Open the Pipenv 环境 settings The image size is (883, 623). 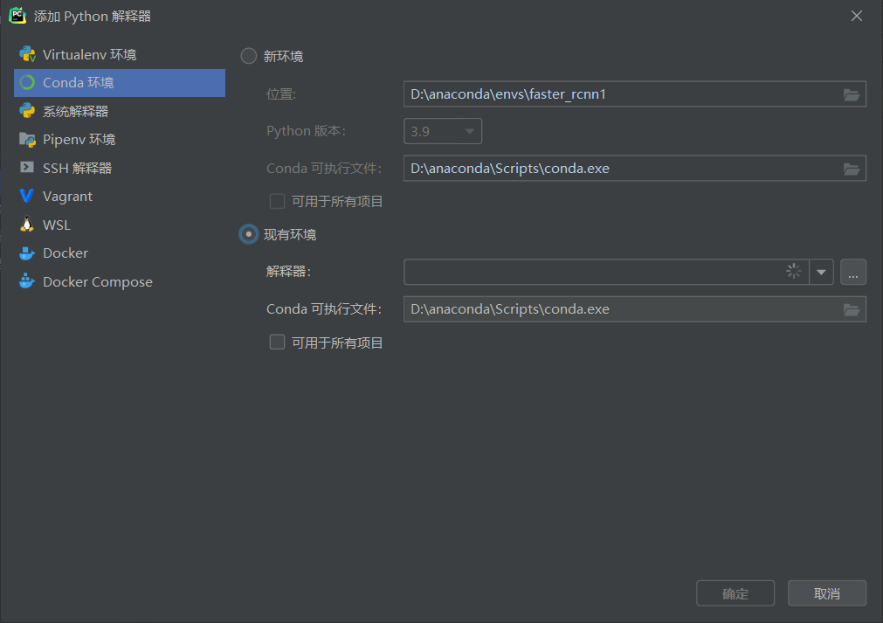click(77, 139)
